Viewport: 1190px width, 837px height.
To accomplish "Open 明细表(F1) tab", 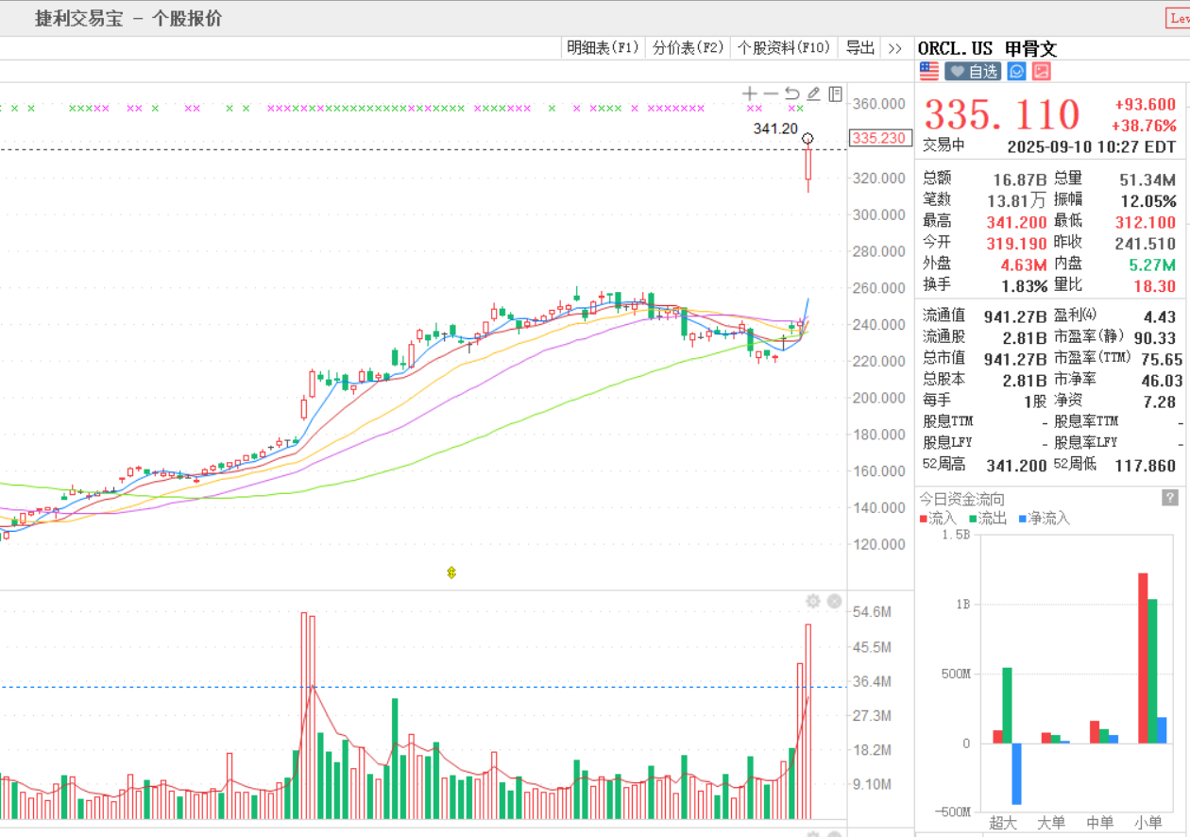I will pos(603,47).
